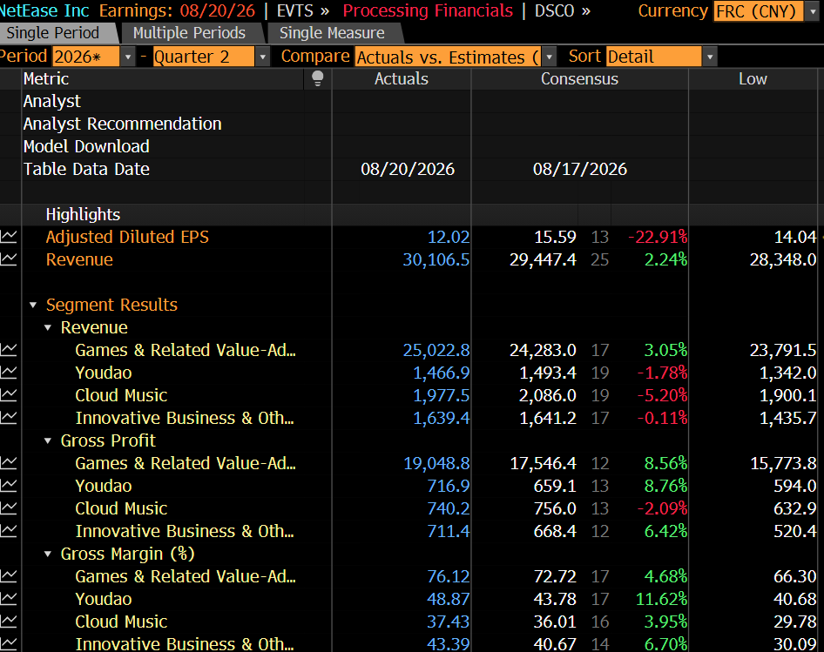Open chart icon for Cloud Music gross margin row

[x=9, y=622]
